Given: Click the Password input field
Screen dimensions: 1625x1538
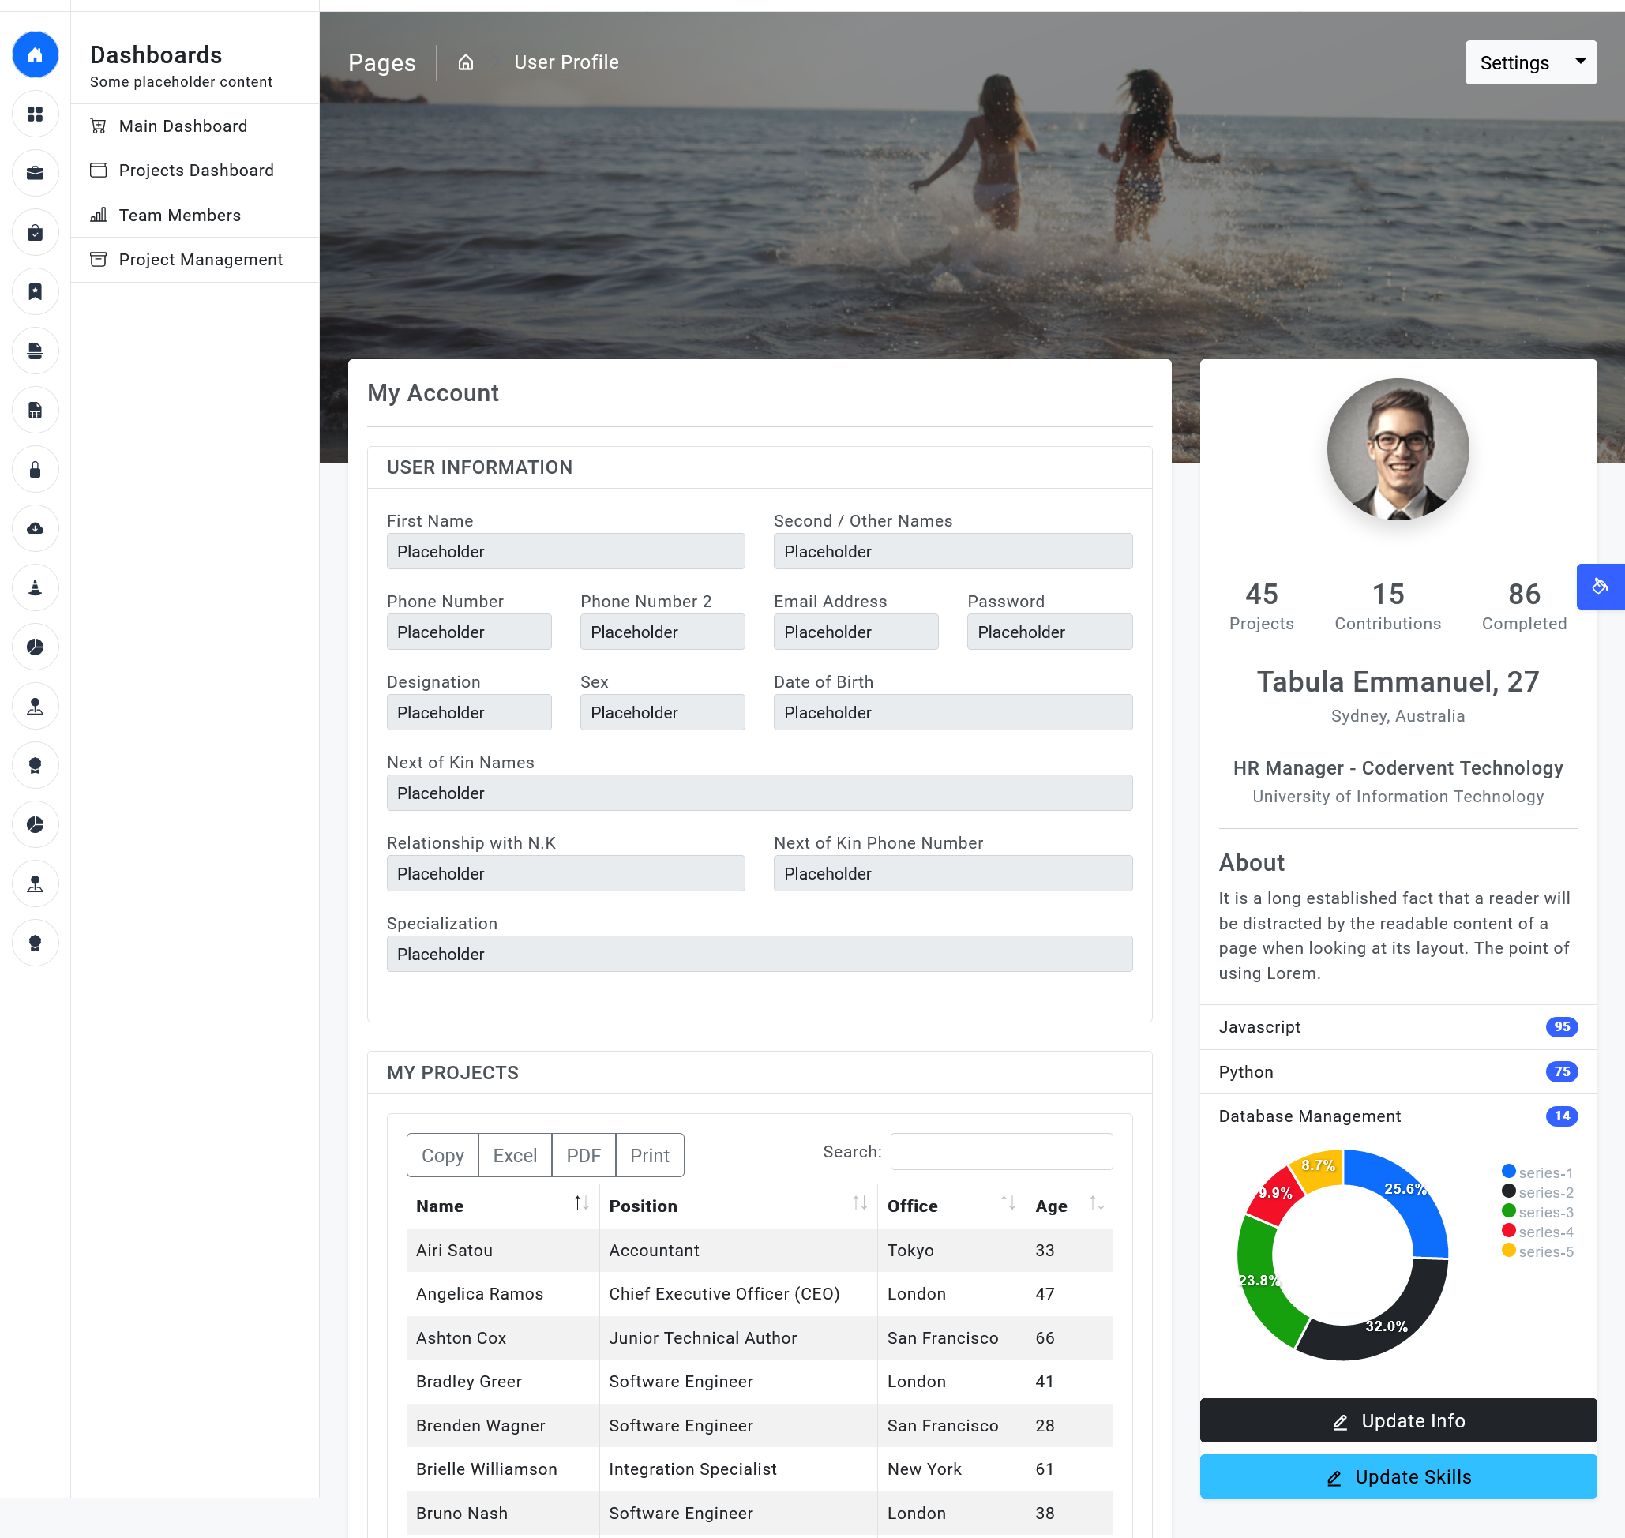Looking at the screenshot, I should click(1049, 632).
